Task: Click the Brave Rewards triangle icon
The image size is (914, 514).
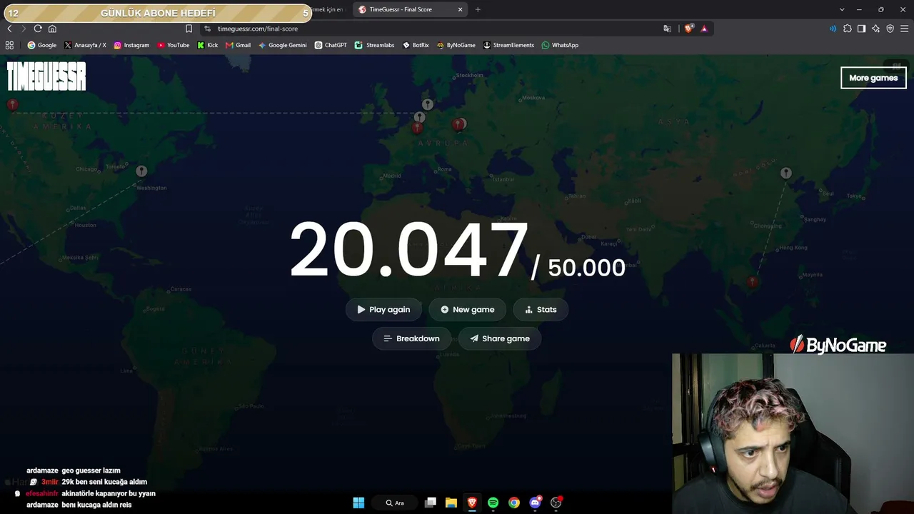Action: click(x=704, y=29)
